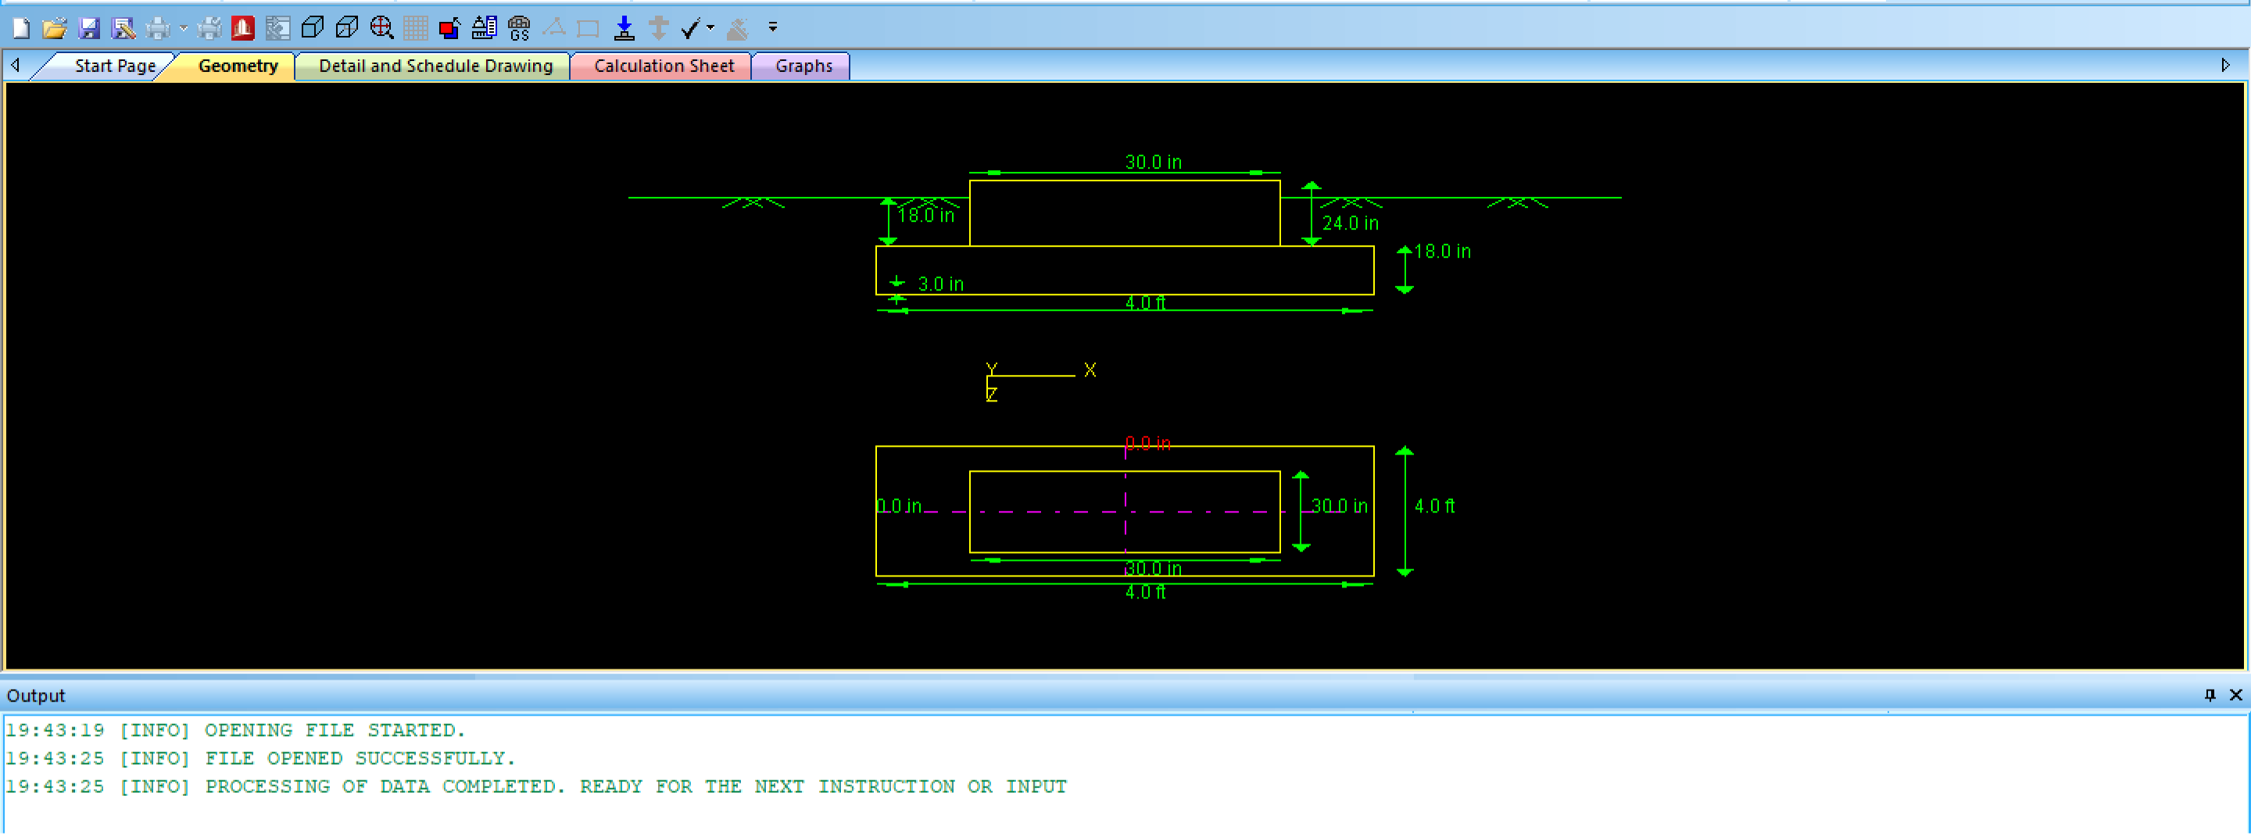Click the black checkmark design icon
The image size is (2251, 835).
[690, 29]
